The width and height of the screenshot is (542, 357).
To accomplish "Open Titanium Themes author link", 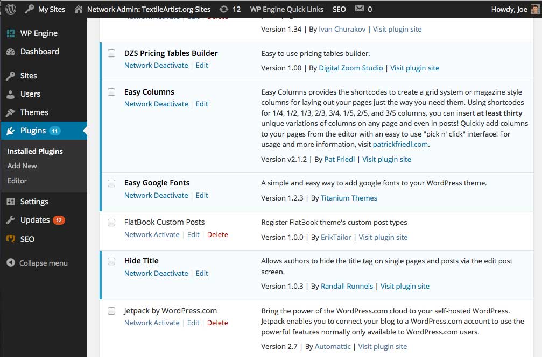I will (x=349, y=198).
